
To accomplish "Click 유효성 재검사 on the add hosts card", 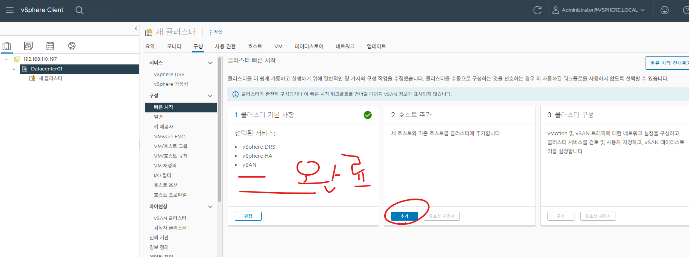I will click(442, 216).
